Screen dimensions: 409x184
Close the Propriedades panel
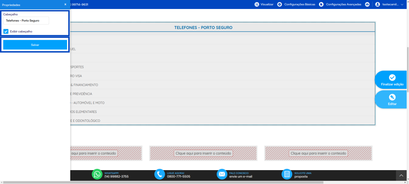65,4
